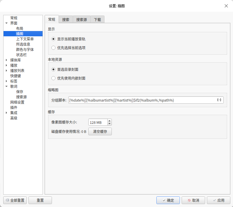Select the 标签 label in tree
The image size is (233, 207).
coord(14,81)
